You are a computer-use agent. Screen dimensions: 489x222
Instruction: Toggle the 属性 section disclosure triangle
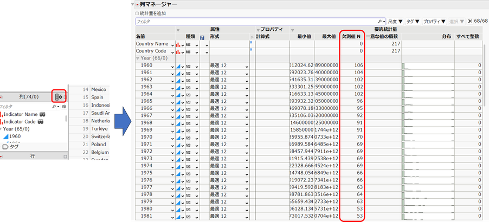[178, 30]
